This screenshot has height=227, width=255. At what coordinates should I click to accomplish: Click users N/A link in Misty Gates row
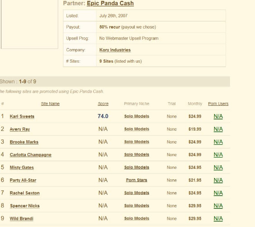(218, 168)
